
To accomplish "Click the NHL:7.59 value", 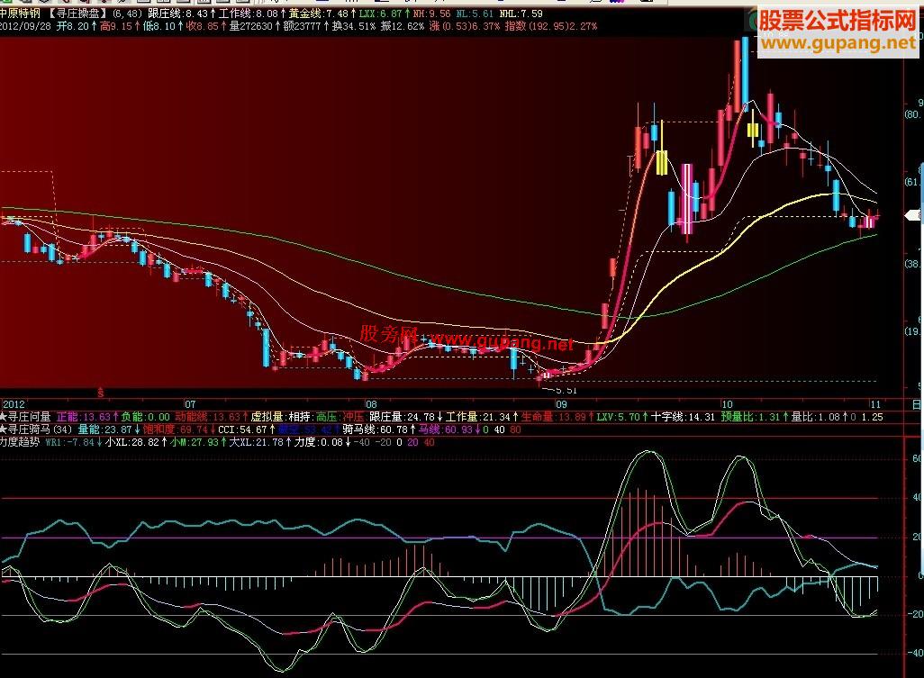I will (x=521, y=13).
